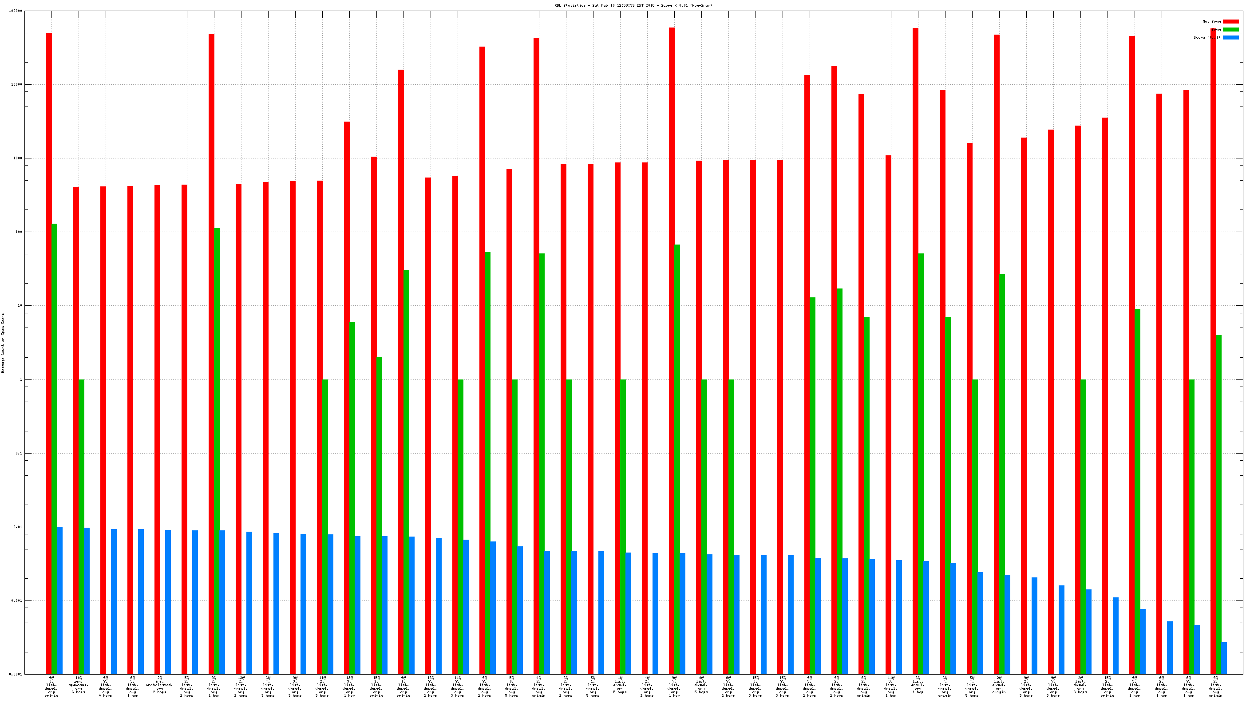Click the Score (0..1) legend text
The height and width of the screenshot is (703, 1250).
(x=1207, y=37)
